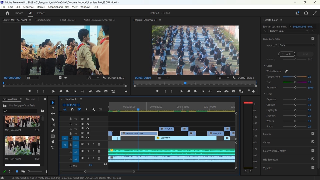
Task: Toggle Basic Correction checkbox
Action: pos(313,38)
